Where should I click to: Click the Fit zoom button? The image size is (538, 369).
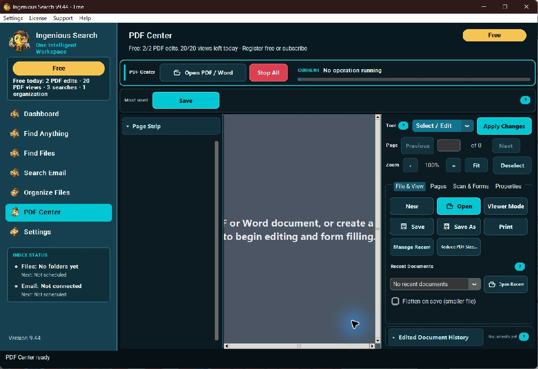[x=476, y=165]
